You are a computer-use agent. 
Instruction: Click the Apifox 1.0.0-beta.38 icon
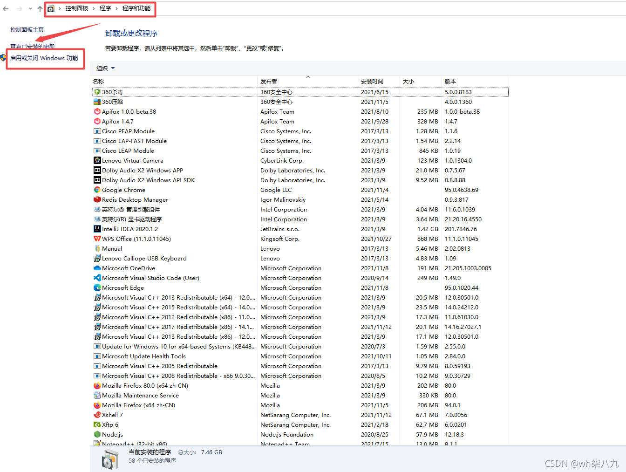pos(97,111)
